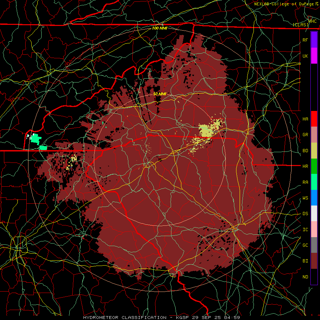
Task: Select the BI brown legend swatch
Action: click(314, 261)
